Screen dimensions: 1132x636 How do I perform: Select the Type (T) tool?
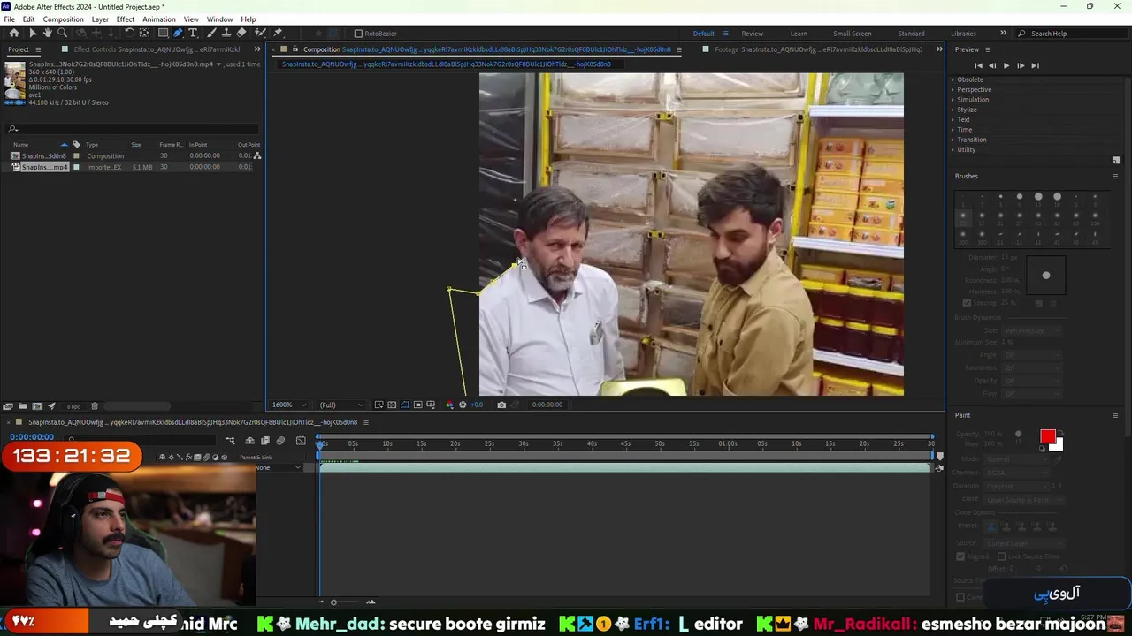(193, 33)
